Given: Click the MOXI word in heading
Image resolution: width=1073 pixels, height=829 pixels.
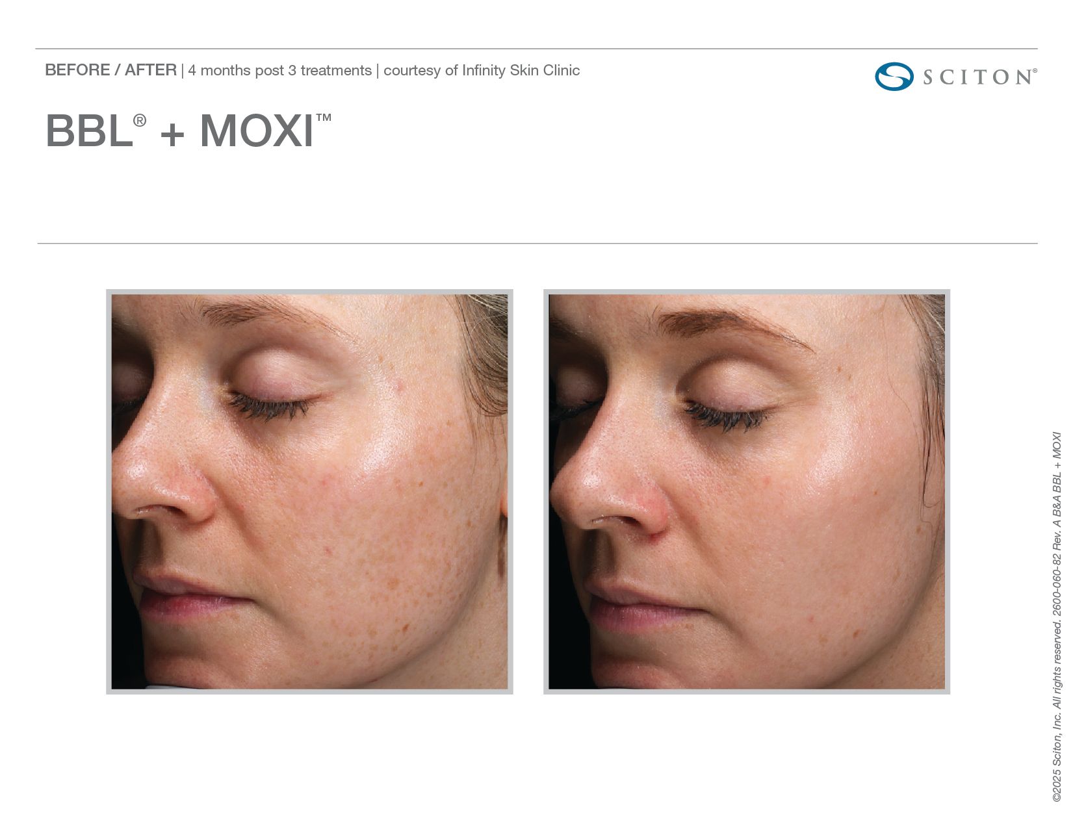Looking at the screenshot, I should pyautogui.click(x=257, y=131).
